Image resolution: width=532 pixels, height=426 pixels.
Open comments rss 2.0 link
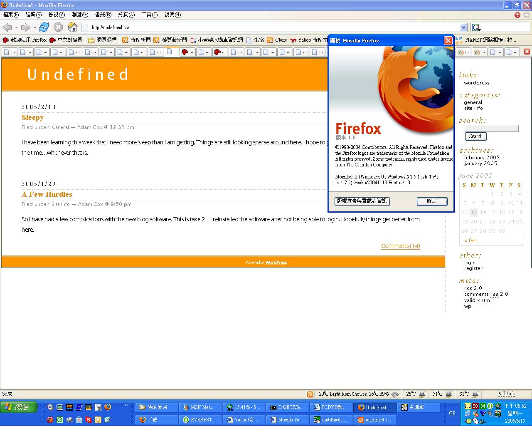click(486, 294)
